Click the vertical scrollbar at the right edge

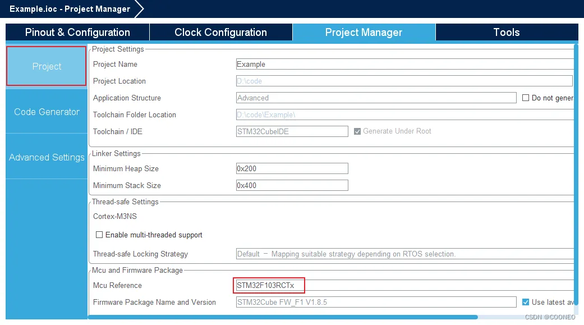[x=576, y=175]
